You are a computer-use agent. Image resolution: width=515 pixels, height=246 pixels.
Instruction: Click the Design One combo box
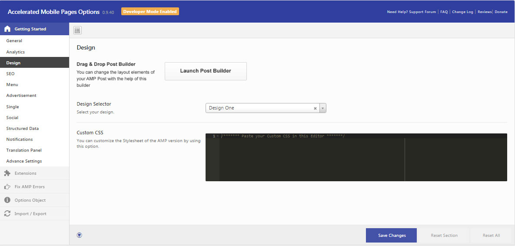pyautogui.click(x=266, y=108)
